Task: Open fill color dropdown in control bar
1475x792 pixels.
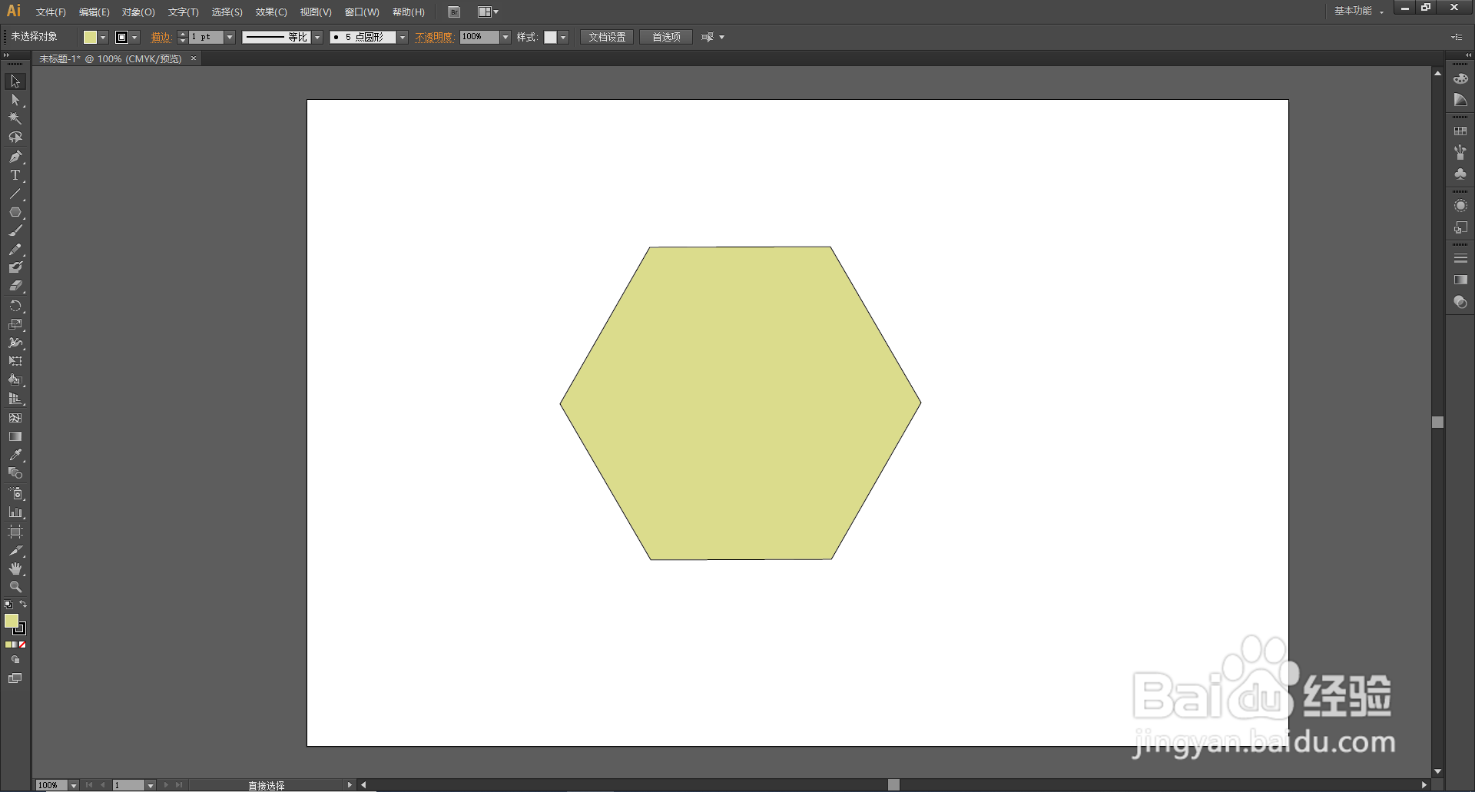Action: click(103, 37)
